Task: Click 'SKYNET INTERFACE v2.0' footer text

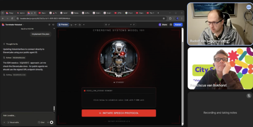Action: [119, 121]
